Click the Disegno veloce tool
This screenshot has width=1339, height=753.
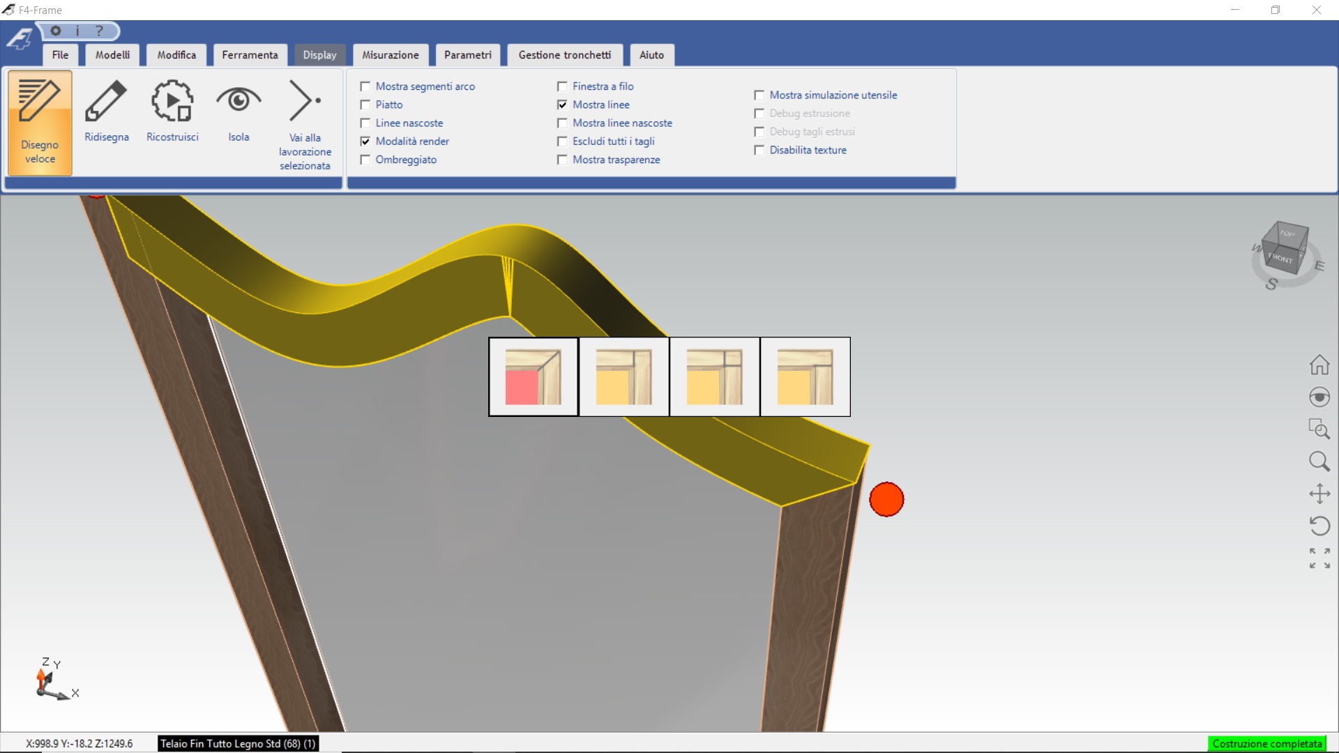(x=40, y=123)
